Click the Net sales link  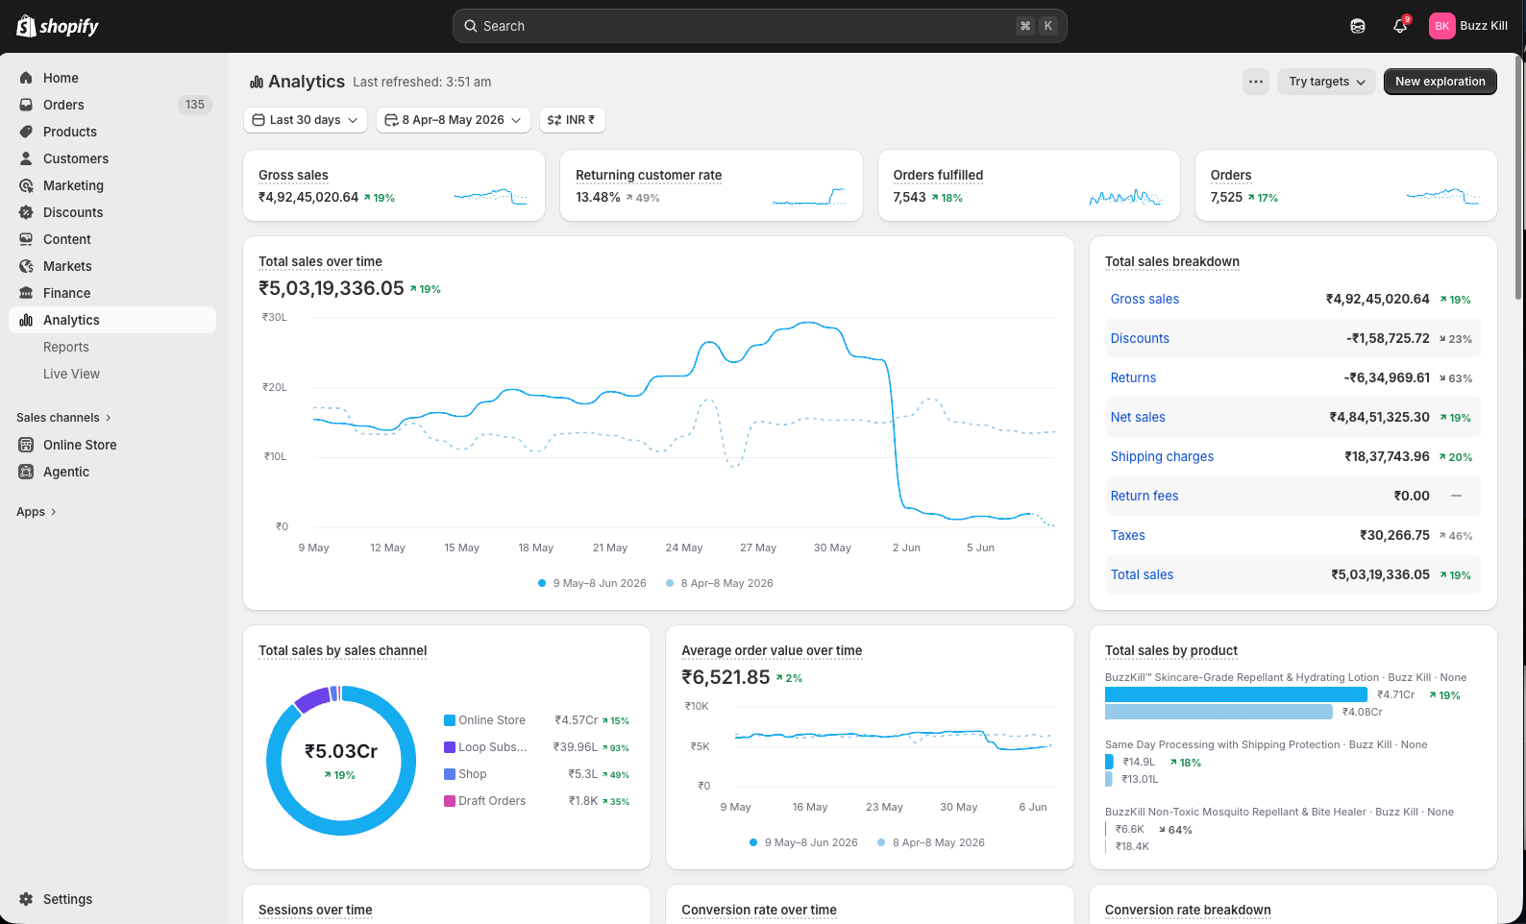point(1138,417)
